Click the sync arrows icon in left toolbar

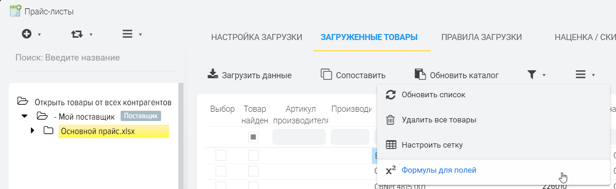pos(76,34)
